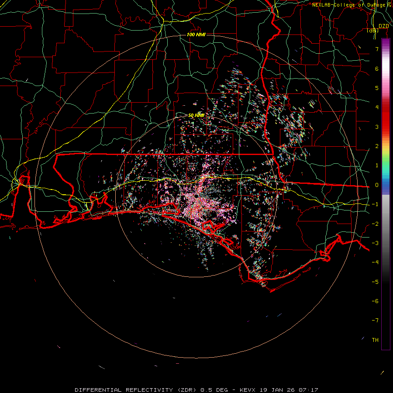Viewport: 393px width, 393px height.
Task: Click the "[dB]" units label
Action: point(373,30)
